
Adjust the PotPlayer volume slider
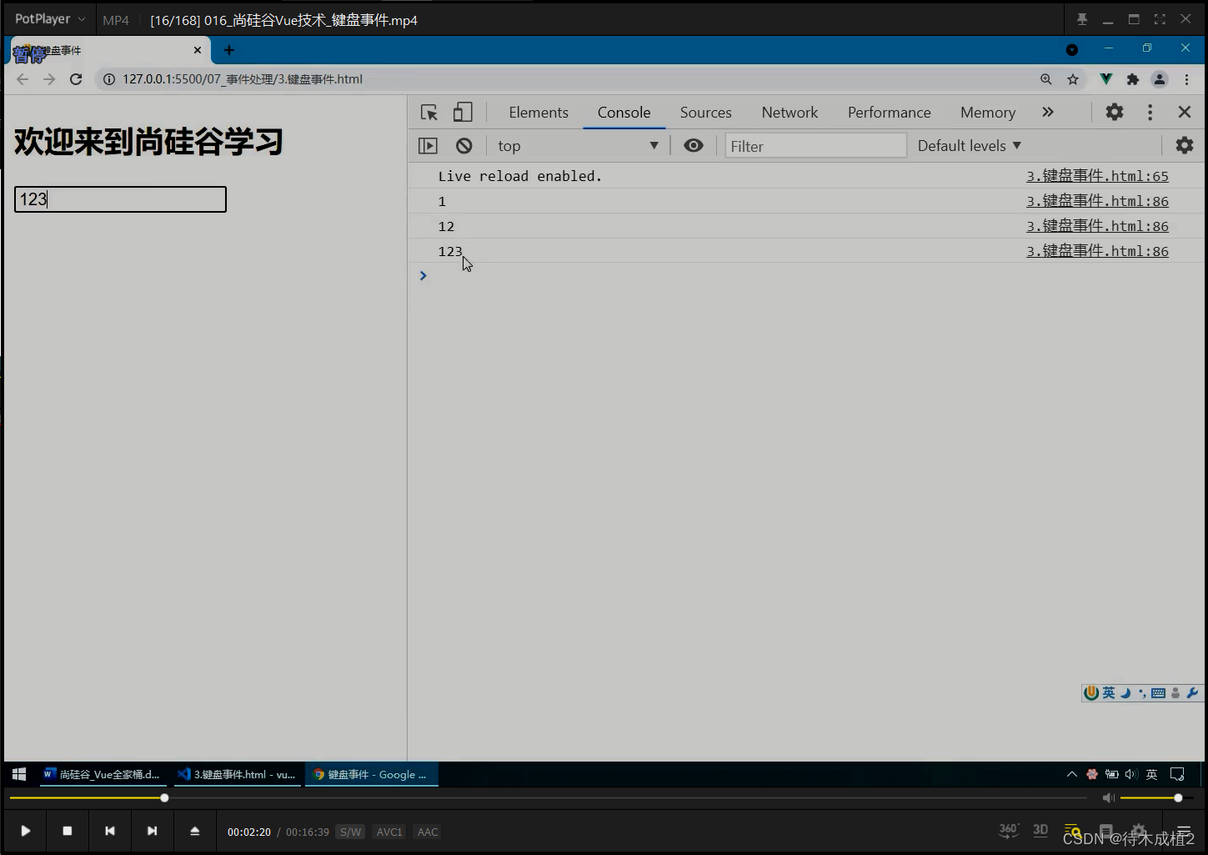coord(1155,798)
